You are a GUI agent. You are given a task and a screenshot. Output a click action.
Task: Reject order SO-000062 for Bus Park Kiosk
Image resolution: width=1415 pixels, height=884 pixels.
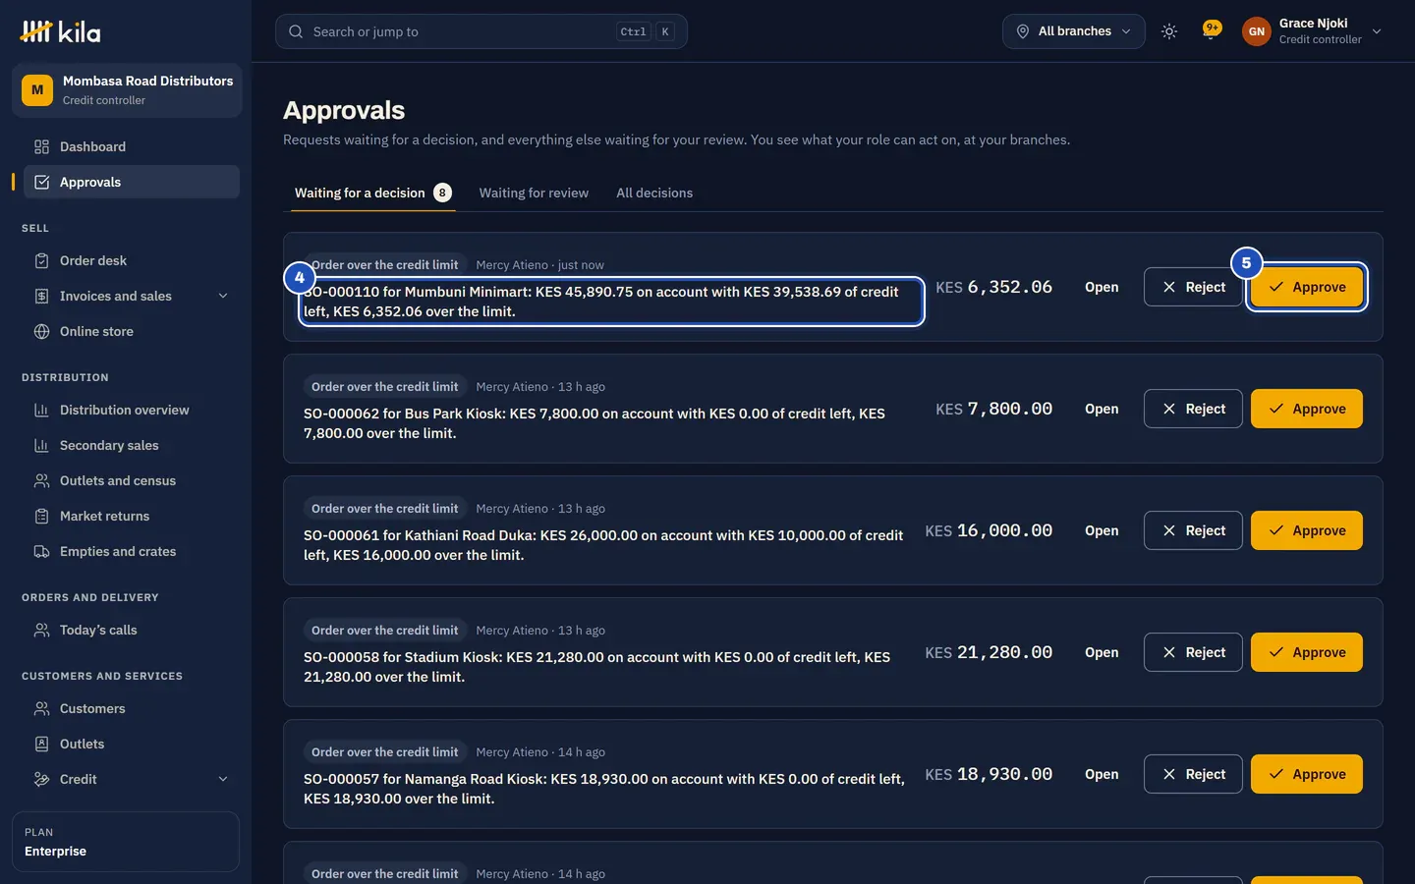click(1193, 410)
